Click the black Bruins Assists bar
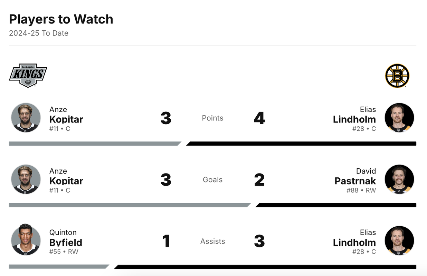The height and width of the screenshot is (276, 427). [265, 267]
